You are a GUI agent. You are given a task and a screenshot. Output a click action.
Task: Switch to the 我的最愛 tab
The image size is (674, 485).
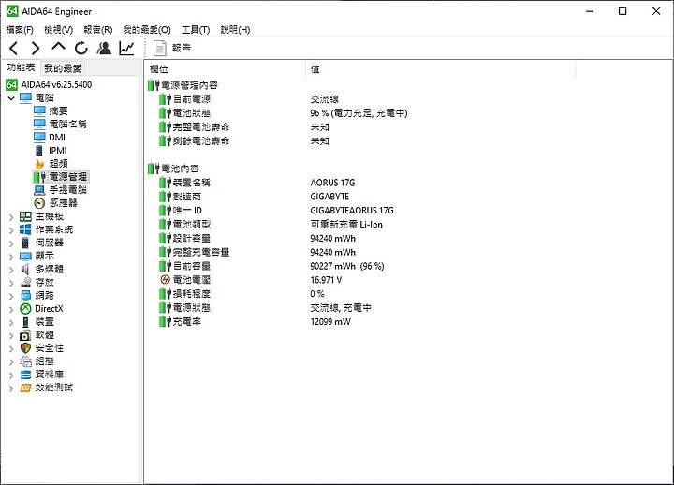tap(63, 68)
